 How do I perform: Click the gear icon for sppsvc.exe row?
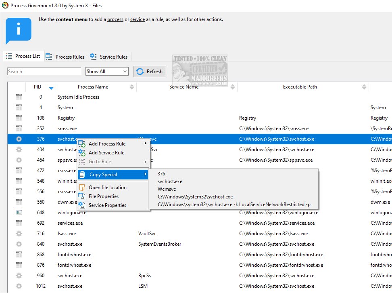19,160
